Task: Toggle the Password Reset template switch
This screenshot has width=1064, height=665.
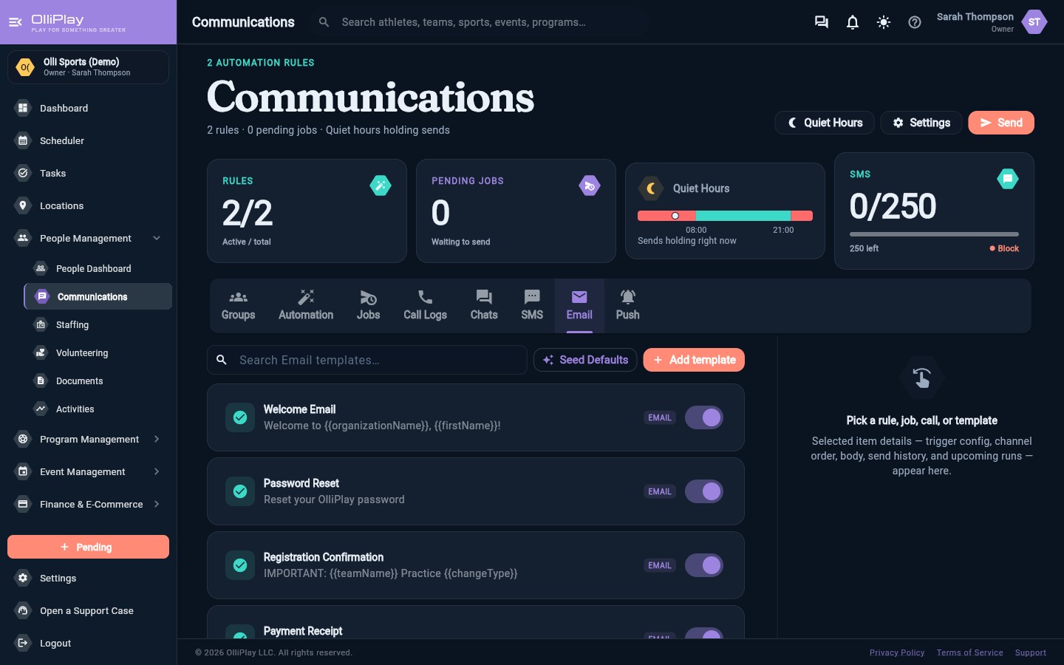Action: (704, 491)
